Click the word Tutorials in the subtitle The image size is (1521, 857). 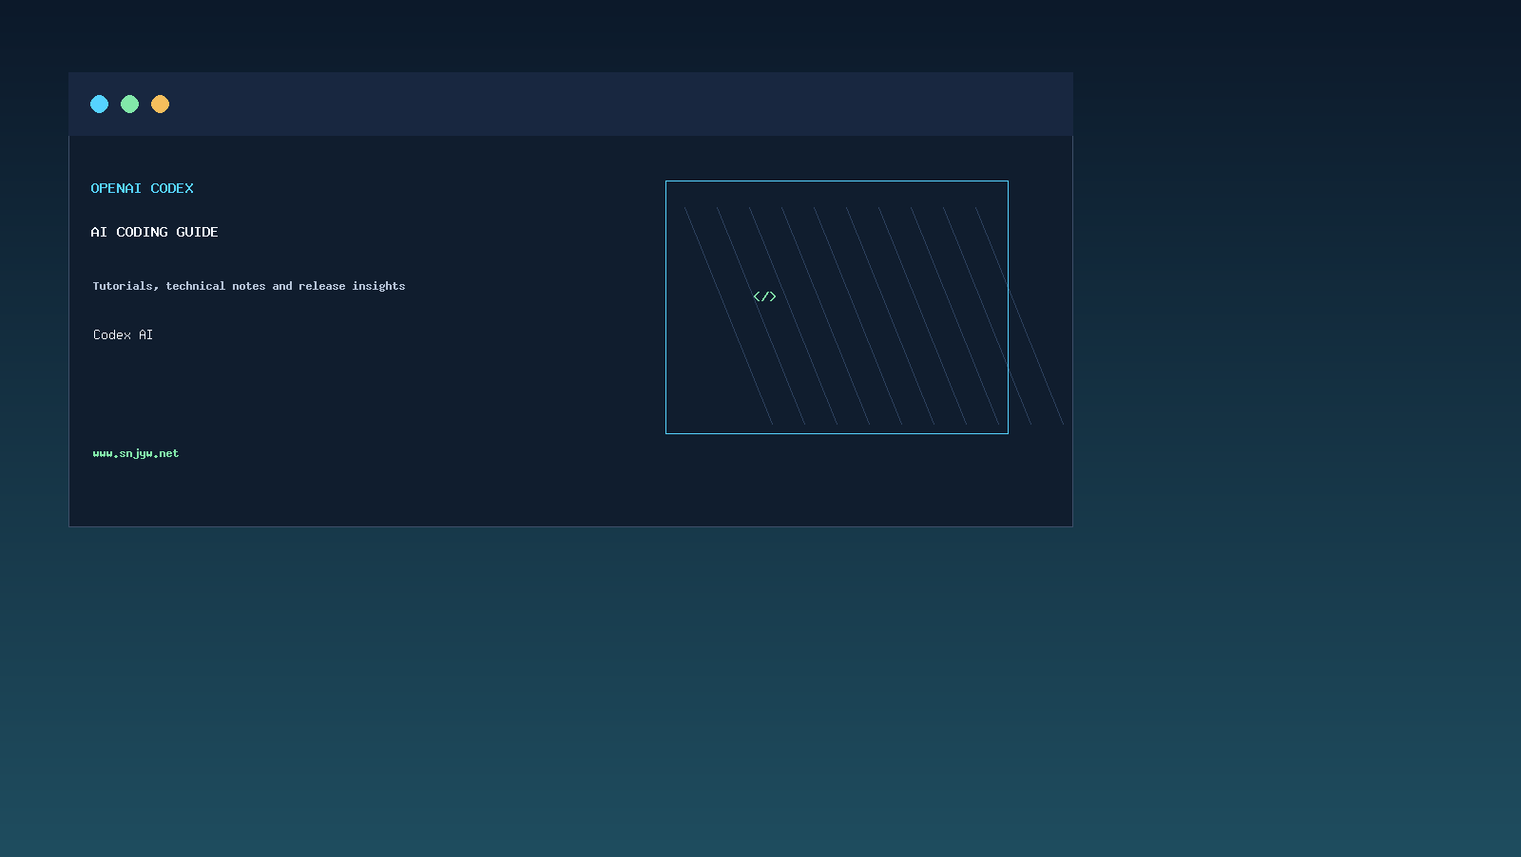125,286
